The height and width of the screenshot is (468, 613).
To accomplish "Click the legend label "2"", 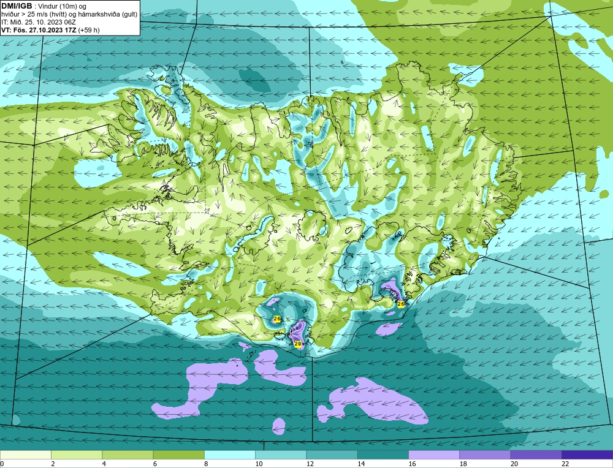I will click(53, 464).
